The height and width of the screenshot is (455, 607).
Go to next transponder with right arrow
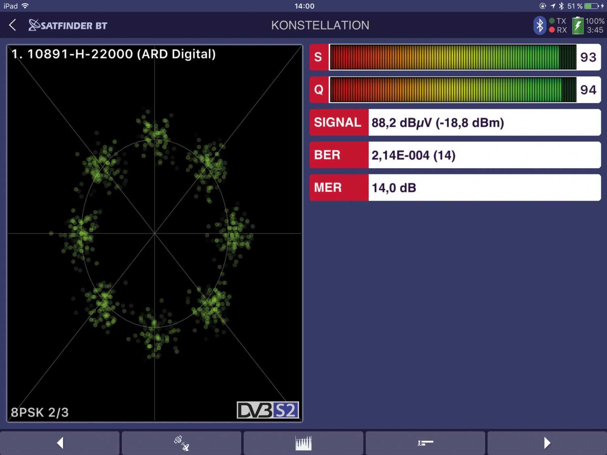pyautogui.click(x=547, y=443)
